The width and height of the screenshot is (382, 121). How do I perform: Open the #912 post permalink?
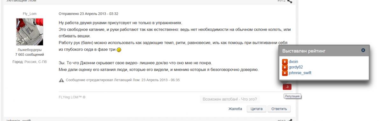tap(281, 1)
